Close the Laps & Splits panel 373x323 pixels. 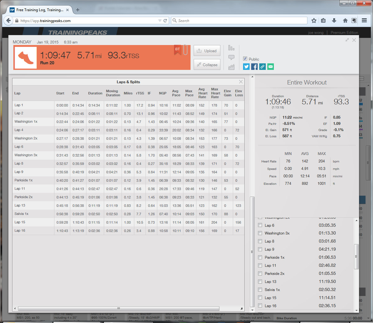point(241,82)
